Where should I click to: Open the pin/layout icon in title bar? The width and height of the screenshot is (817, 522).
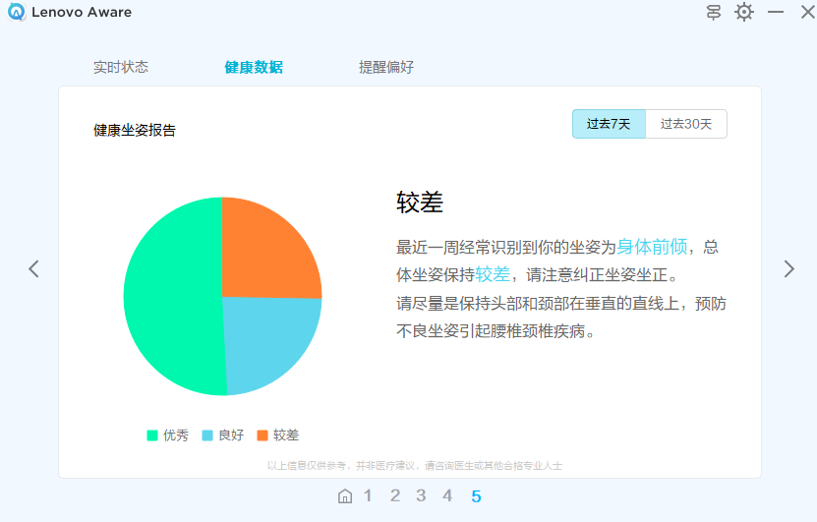pyautogui.click(x=714, y=12)
